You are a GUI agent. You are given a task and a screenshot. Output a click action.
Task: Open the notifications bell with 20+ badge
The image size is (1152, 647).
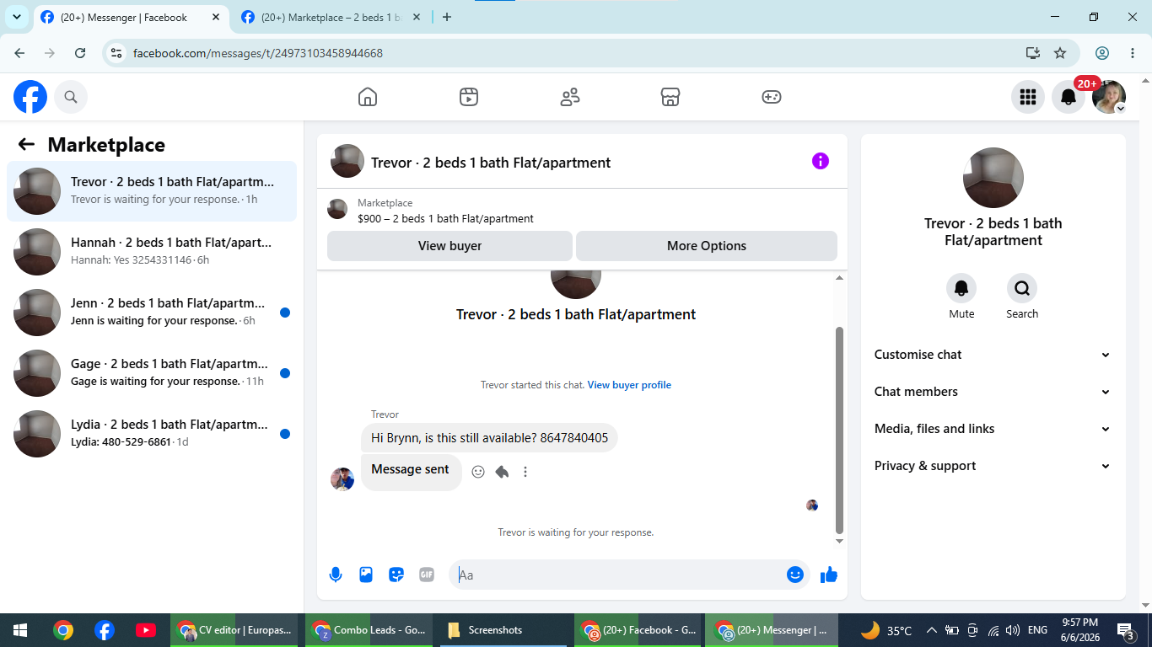coord(1069,97)
